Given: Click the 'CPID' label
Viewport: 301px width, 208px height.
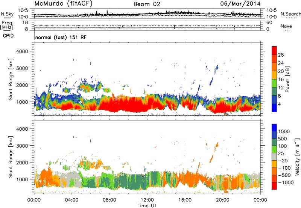Looking at the screenshot, I should [x=8, y=36].
